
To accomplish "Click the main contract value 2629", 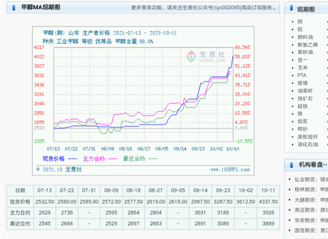I will (x=45, y=213).
